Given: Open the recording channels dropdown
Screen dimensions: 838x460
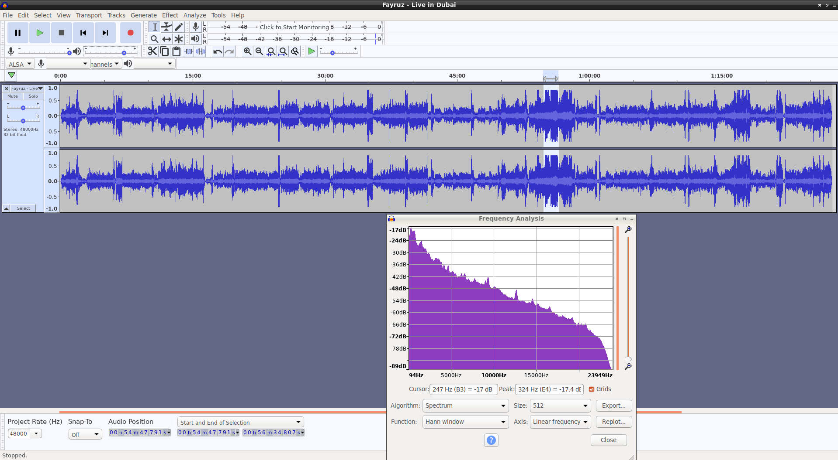Looking at the screenshot, I should pos(105,64).
